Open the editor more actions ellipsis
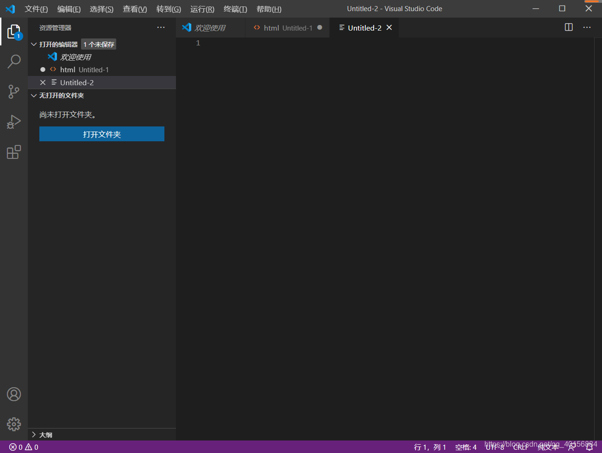 [587, 27]
